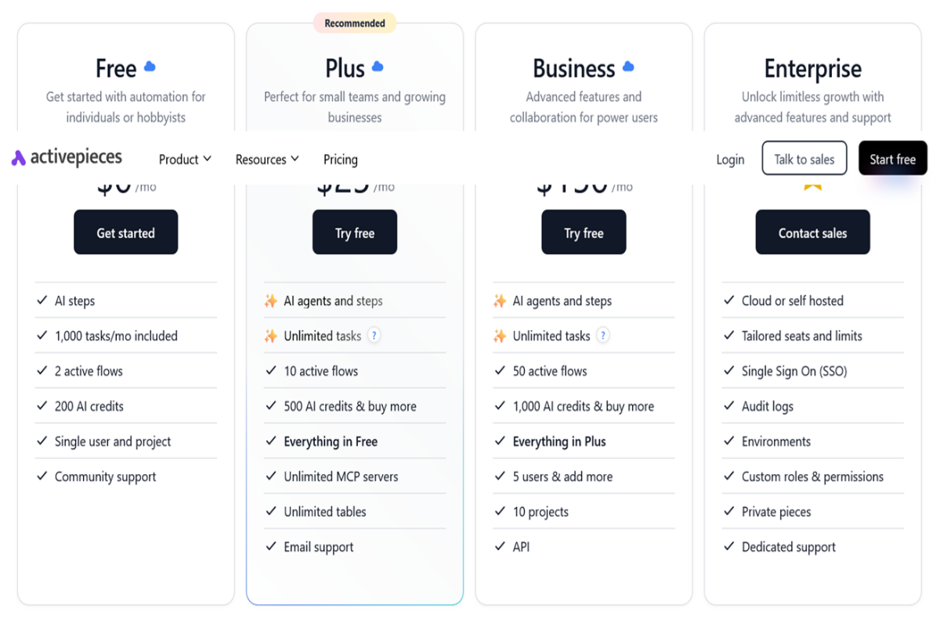Open the question-mark tooltip for Business Unlimited tasks

(x=602, y=335)
